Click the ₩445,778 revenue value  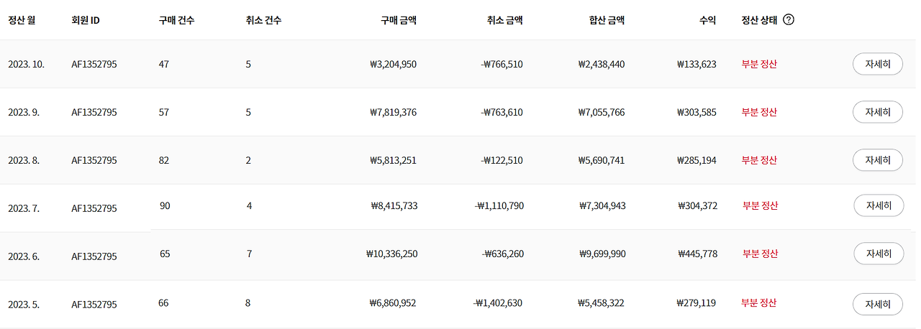tap(698, 254)
